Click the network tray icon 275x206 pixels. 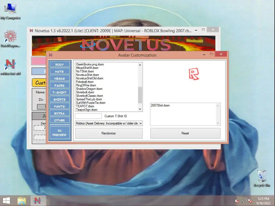(243, 201)
